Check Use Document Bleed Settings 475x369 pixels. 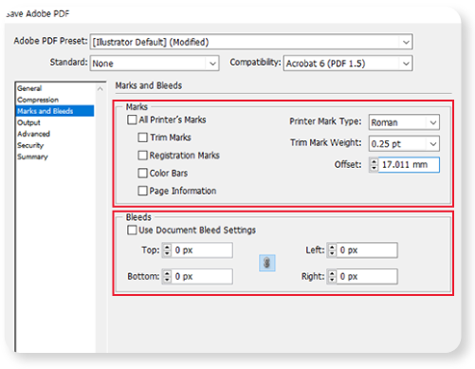(132, 230)
